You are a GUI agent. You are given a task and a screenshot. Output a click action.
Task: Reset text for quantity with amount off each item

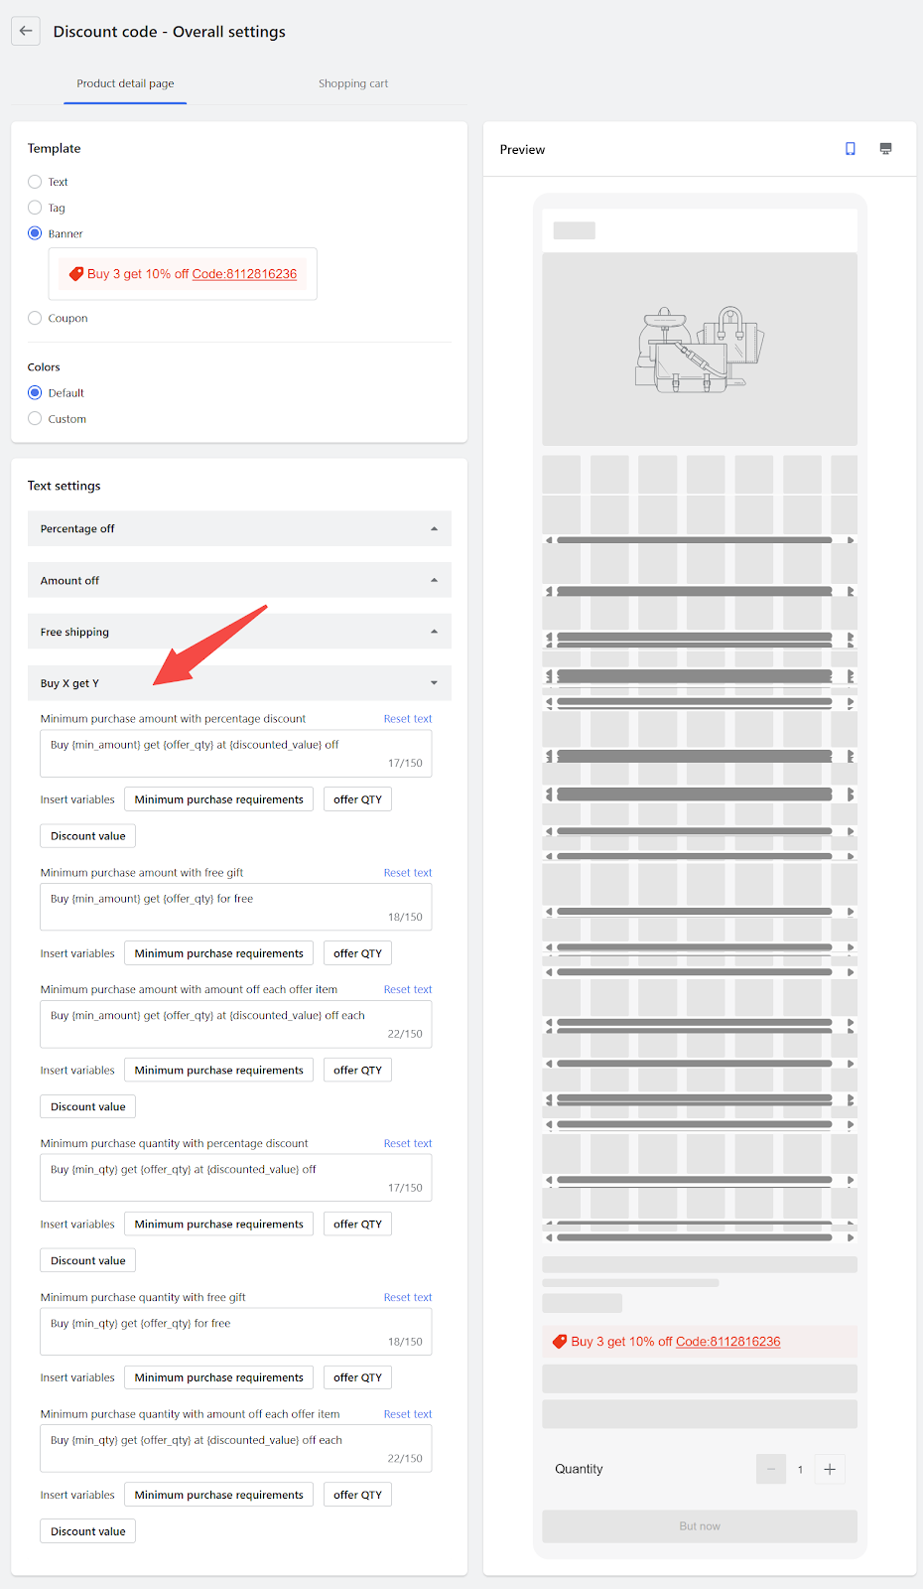[x=408, y=1414]
